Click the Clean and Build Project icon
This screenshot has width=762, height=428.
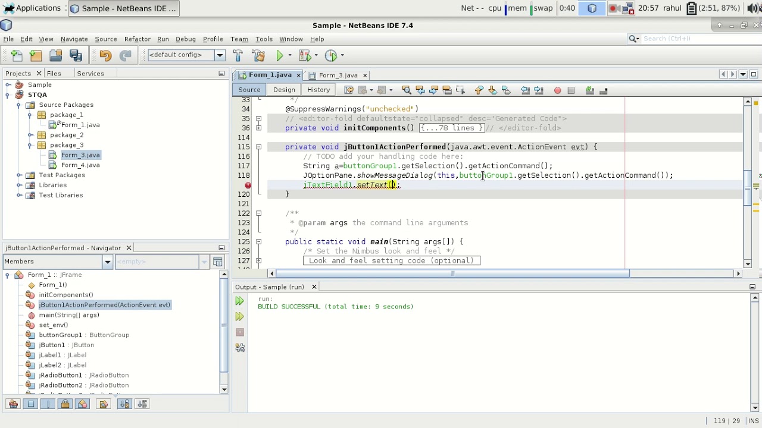coord(258,55)
